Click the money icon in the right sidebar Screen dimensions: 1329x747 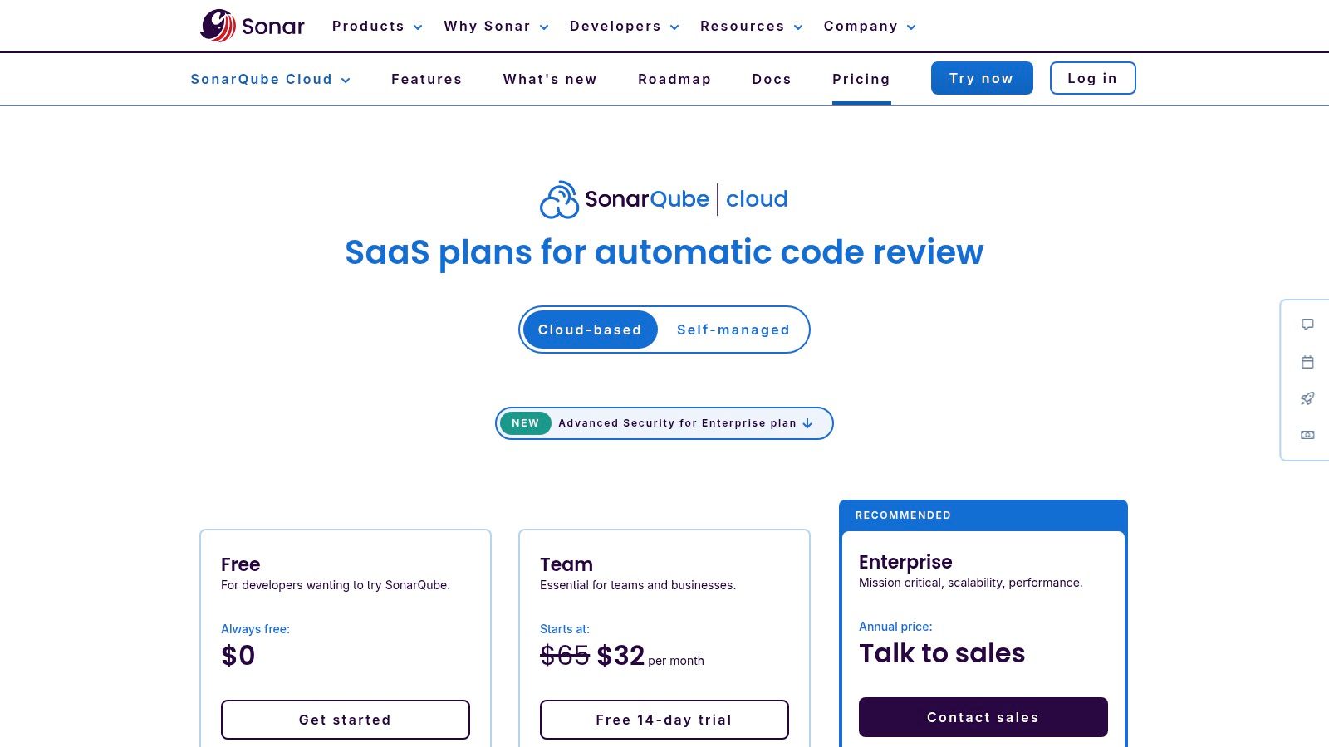(1307, 435)
